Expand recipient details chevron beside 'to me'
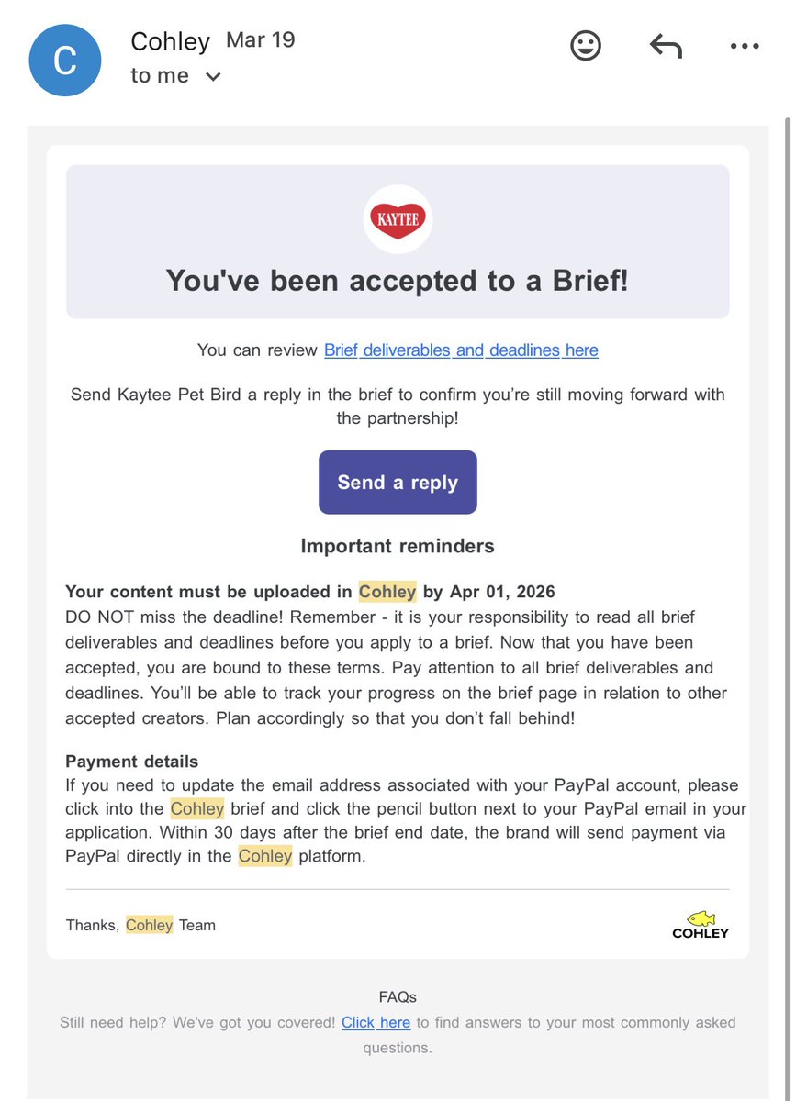This screenshot has height=1101, width=796. point(213,77)
